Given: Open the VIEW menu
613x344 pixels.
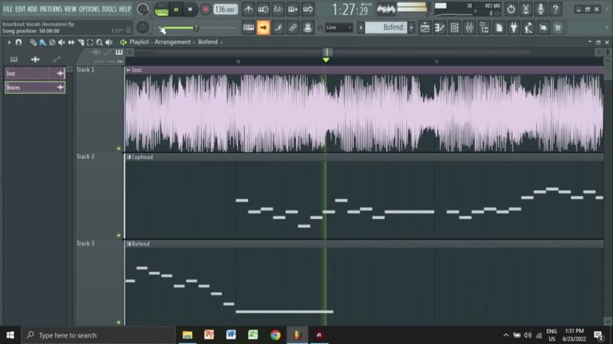Looking at the screenshot, I should point(70,9).
